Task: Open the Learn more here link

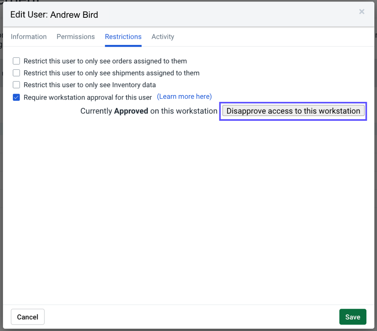Action: (x=184, y=97)
